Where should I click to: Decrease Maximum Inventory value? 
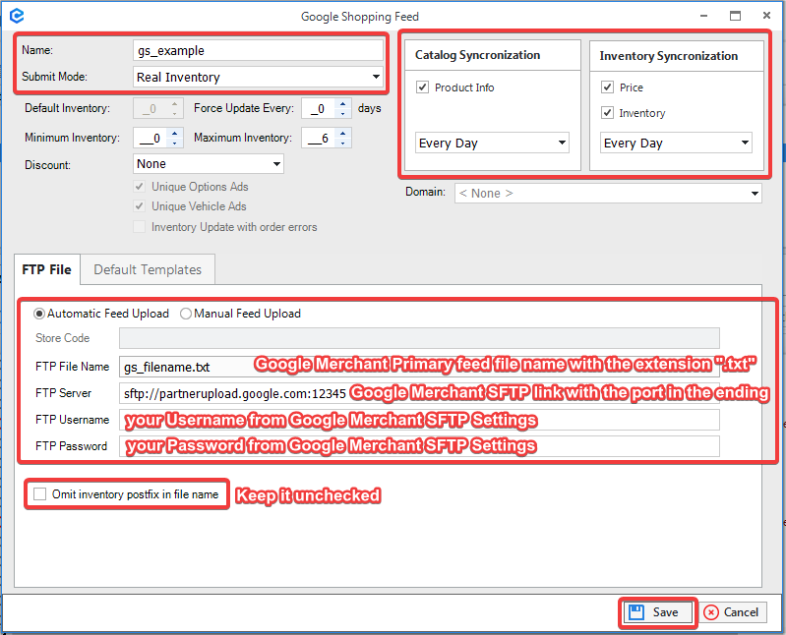(x=343, y=143)
